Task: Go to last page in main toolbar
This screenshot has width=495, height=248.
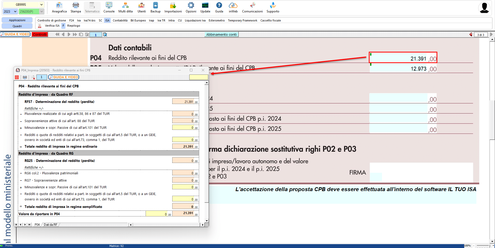Action: [75, 34]
